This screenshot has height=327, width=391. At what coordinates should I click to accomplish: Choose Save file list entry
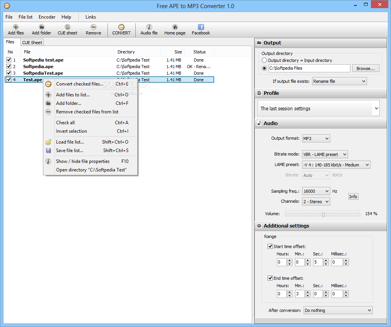[90, 151]
